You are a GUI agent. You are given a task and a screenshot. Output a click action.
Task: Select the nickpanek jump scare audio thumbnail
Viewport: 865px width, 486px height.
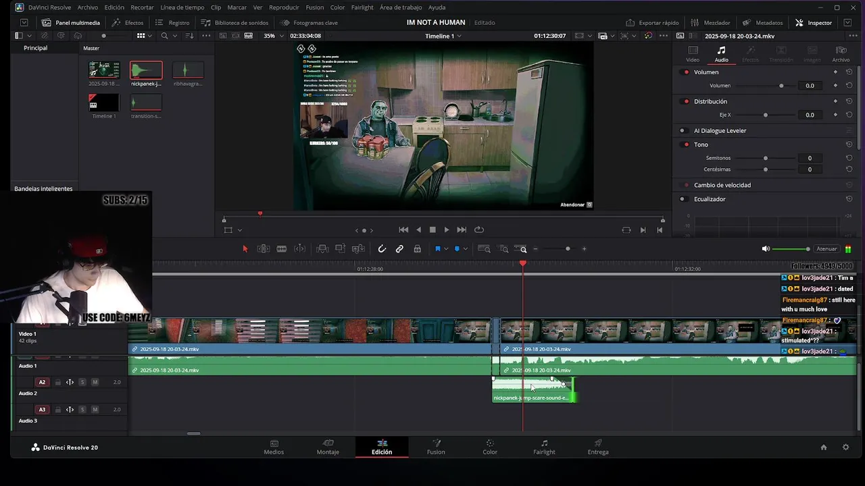click(146, 70)
